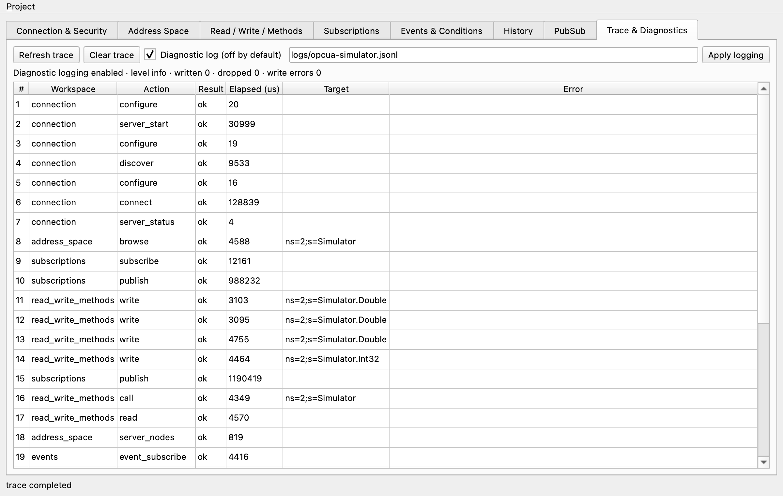Select the server_nodes action cell
The width and height of the screenshot is (783, 496).
156,438
